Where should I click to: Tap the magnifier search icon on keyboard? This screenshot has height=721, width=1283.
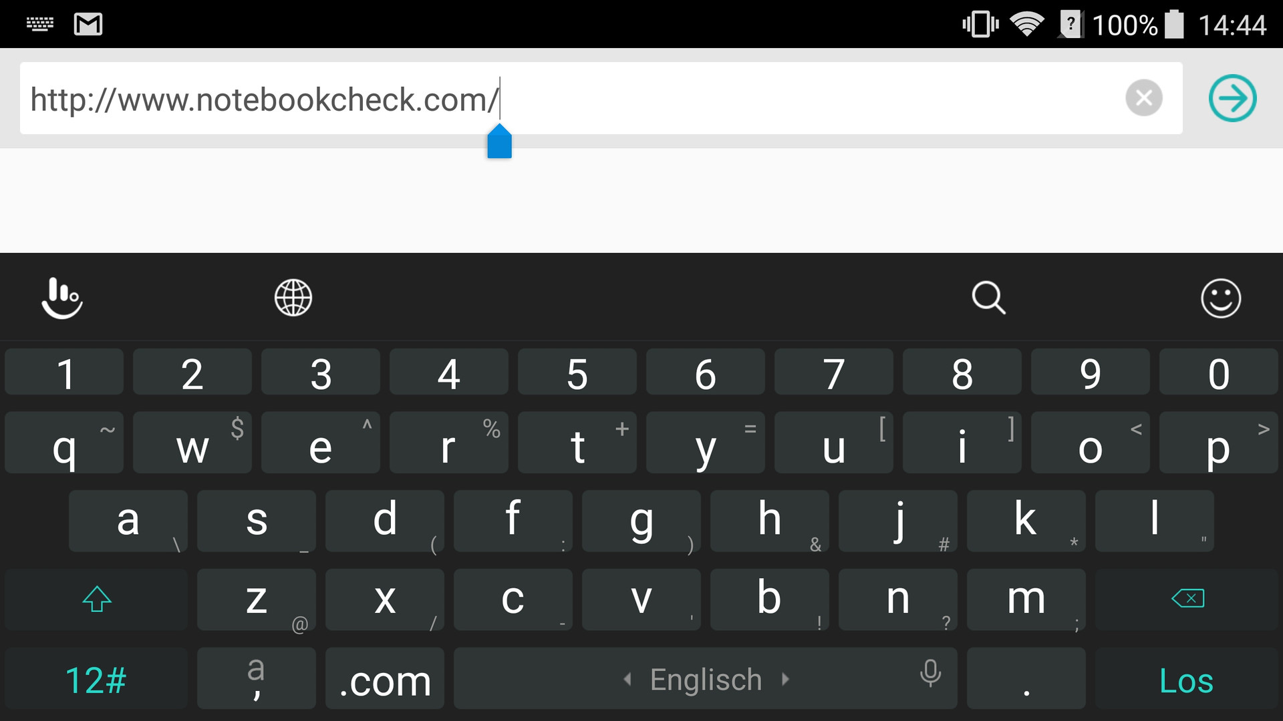coord(988,298)
